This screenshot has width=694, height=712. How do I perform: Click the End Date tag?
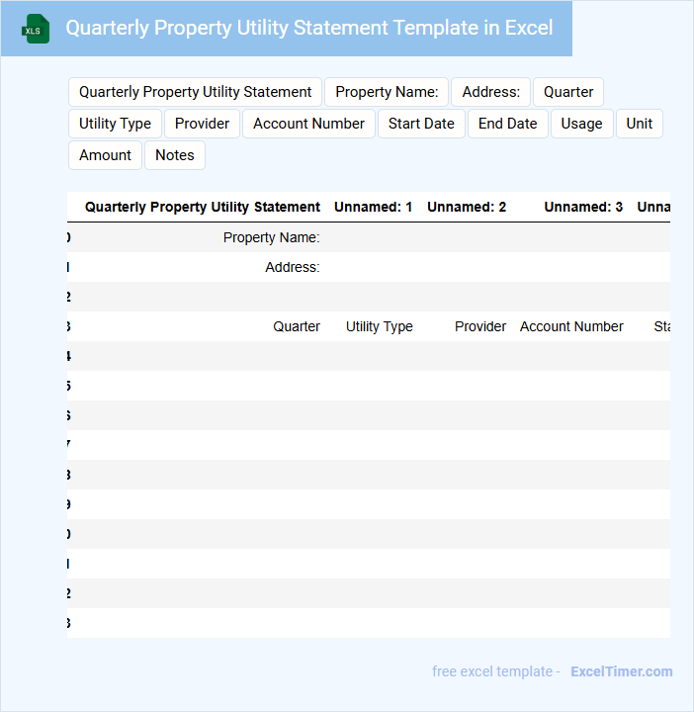click(507, 124)
